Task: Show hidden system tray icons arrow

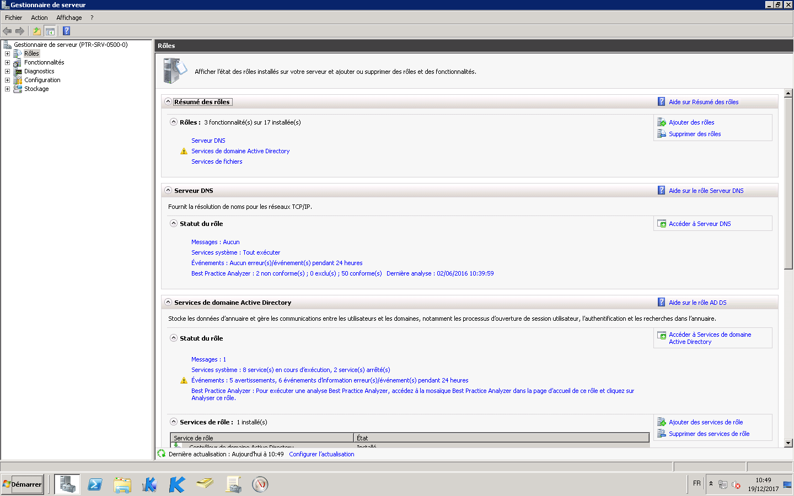Action: pos(711,484)
